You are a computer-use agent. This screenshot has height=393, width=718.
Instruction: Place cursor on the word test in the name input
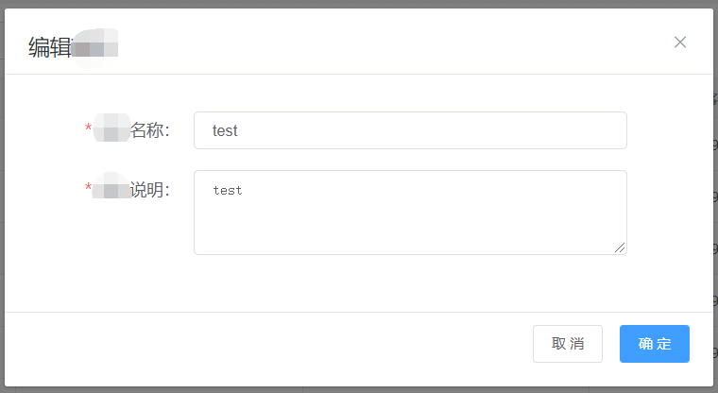[225, 131]
